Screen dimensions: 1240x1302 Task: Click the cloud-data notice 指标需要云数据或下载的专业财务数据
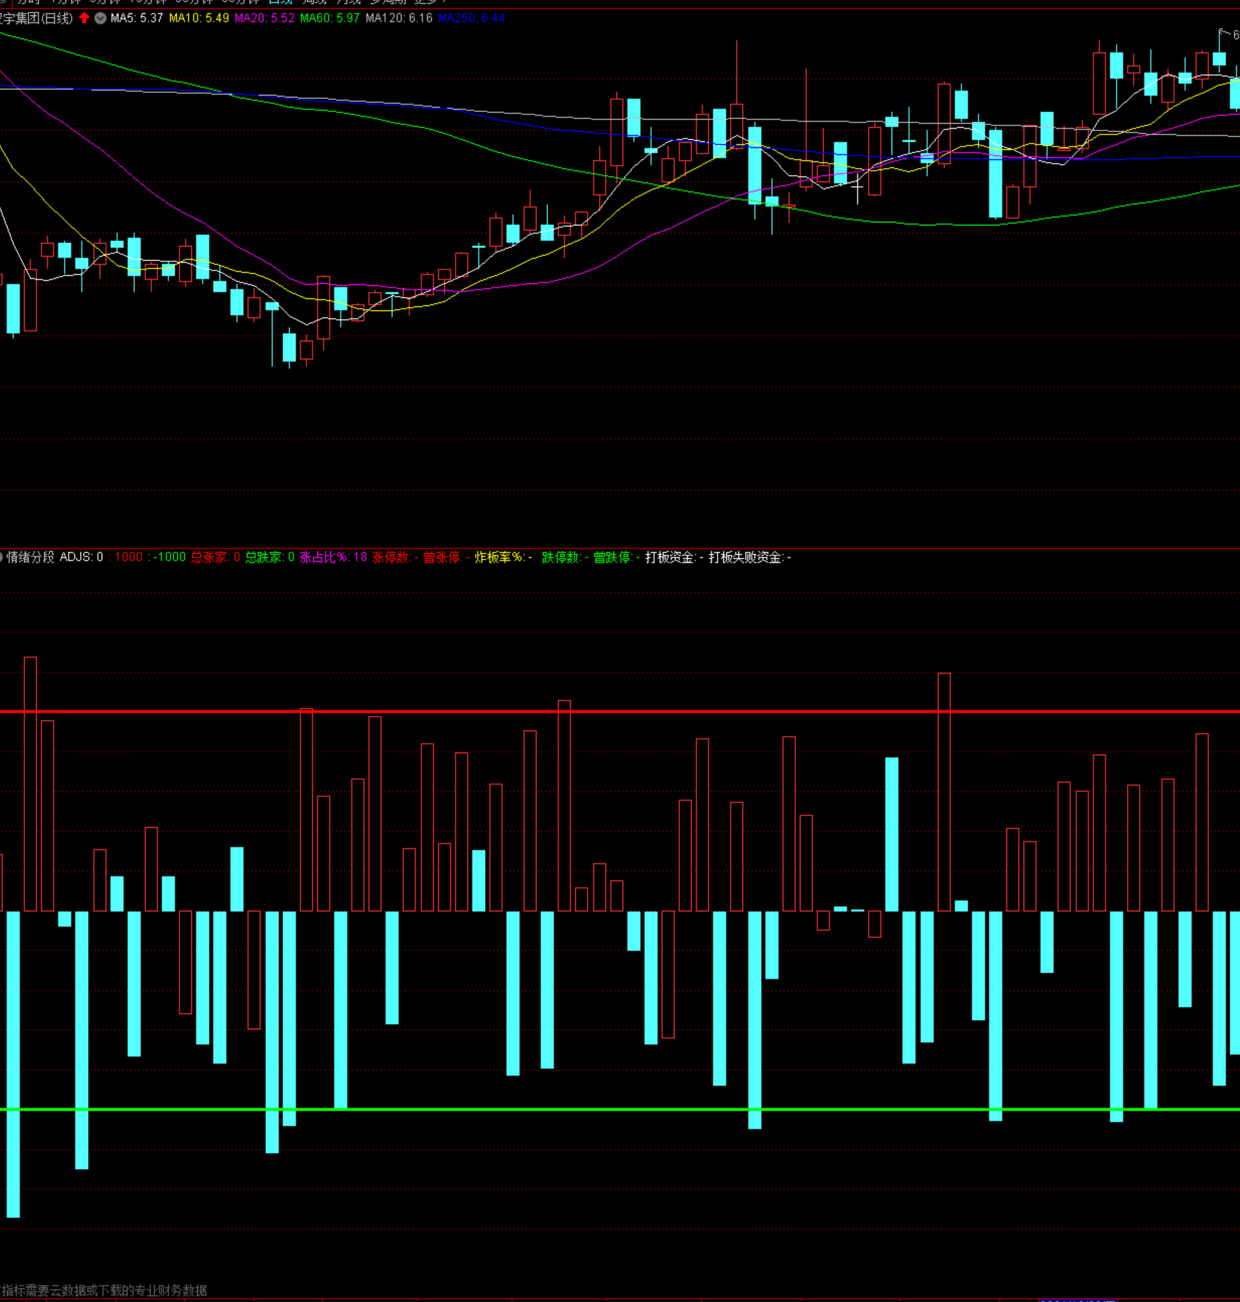pos(104,1290)
